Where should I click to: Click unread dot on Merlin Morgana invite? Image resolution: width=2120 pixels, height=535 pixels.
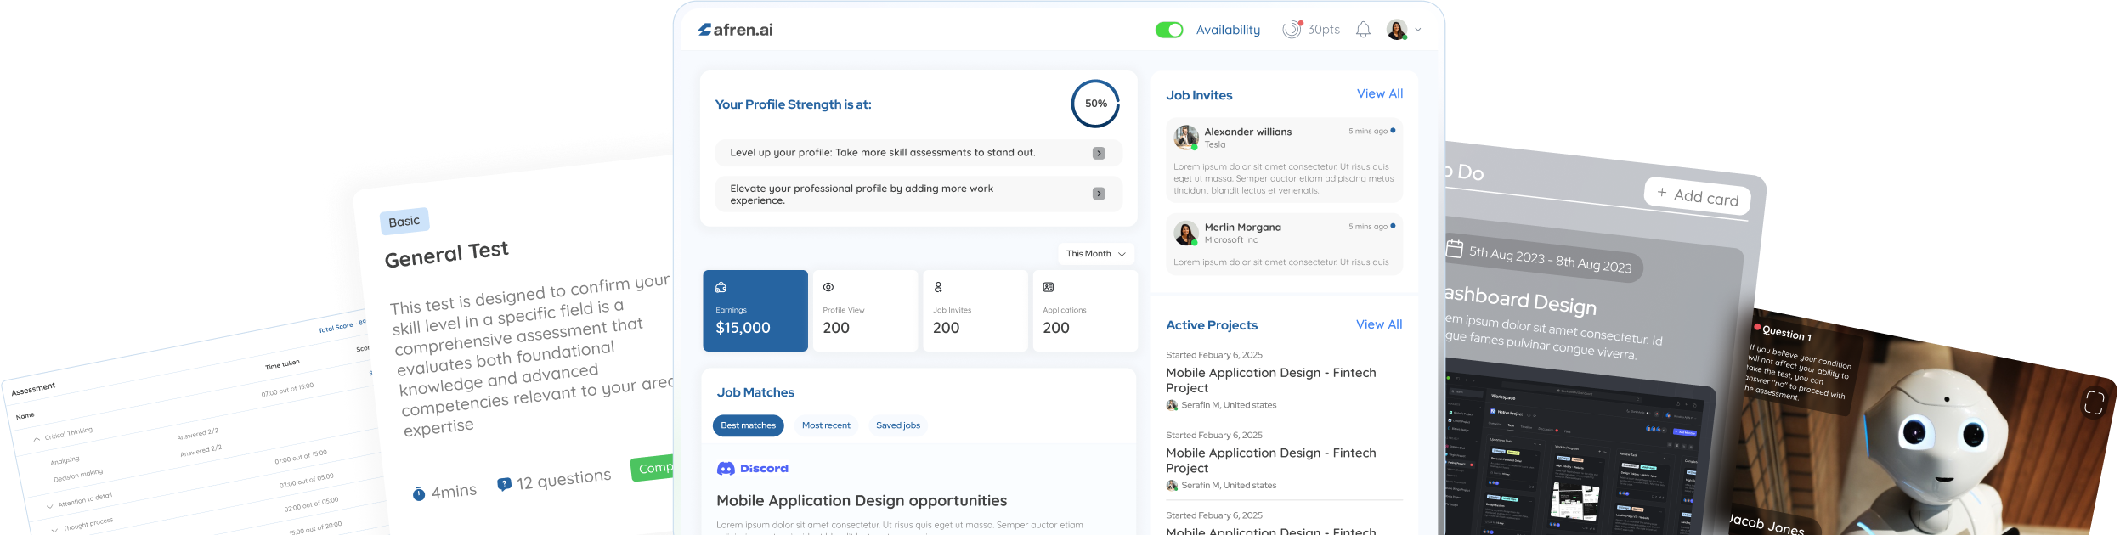(1393, 226)
